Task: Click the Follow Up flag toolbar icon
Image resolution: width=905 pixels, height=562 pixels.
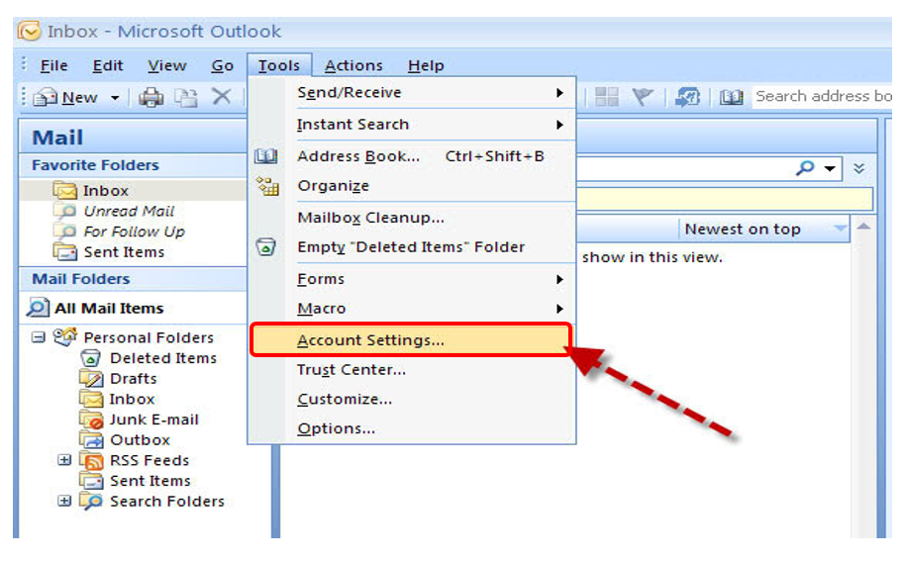Action: 643,96
